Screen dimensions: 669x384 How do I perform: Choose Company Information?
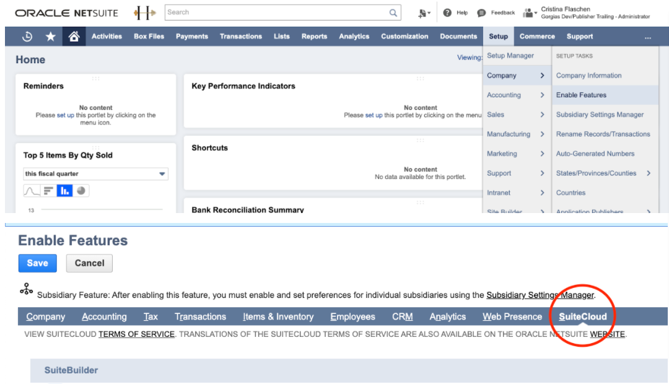click(x=589, y=76)
